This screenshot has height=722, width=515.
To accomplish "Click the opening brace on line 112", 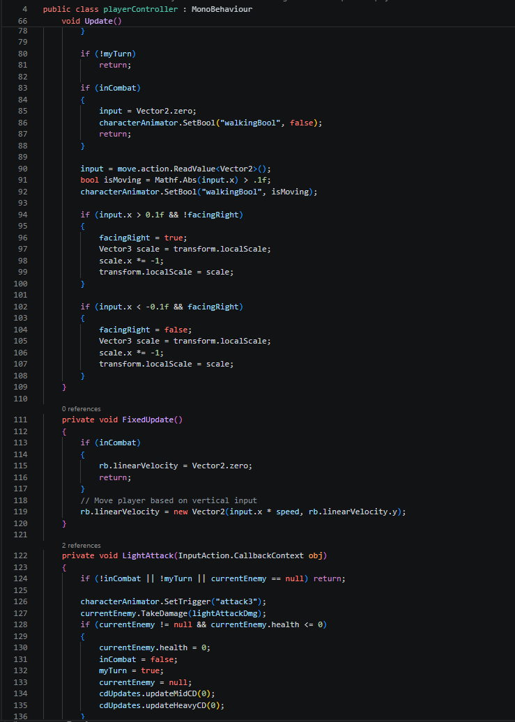I will (x=64, y=432).
